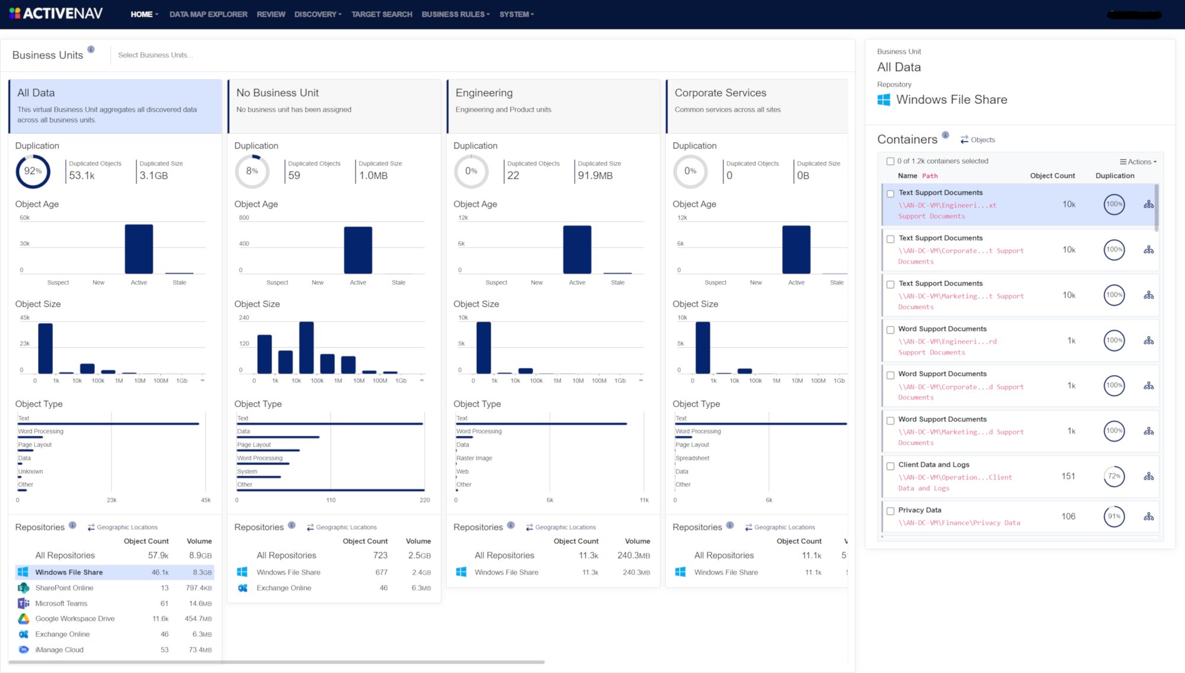
Task: Open the DATA MAP EXPLORER menu item
Action: [x=208, y=14]
